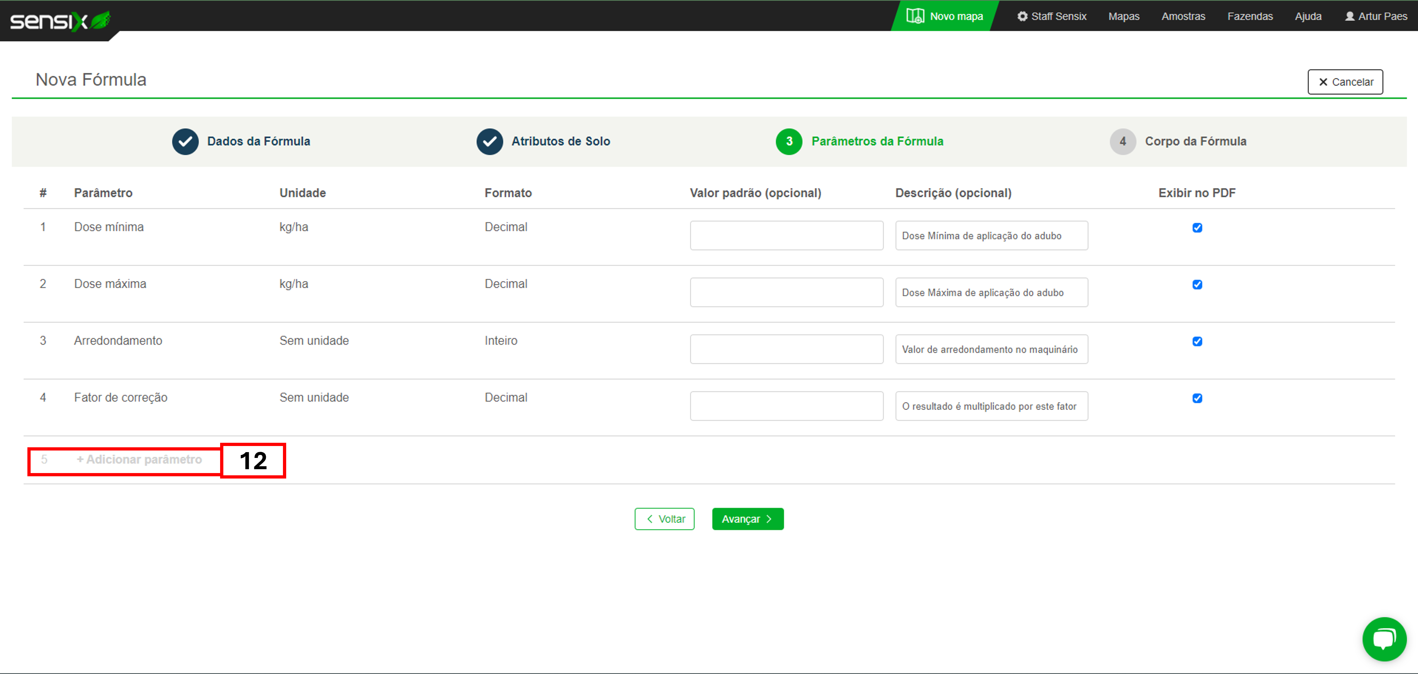Click the Atributos de Solo checkmark circle
The image size is (1418, 674).
coord(489,141)
